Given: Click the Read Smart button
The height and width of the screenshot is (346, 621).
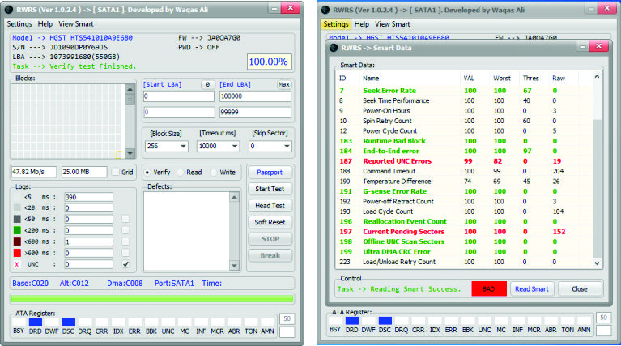Looking at the screenshot, I should pos(532,289).
